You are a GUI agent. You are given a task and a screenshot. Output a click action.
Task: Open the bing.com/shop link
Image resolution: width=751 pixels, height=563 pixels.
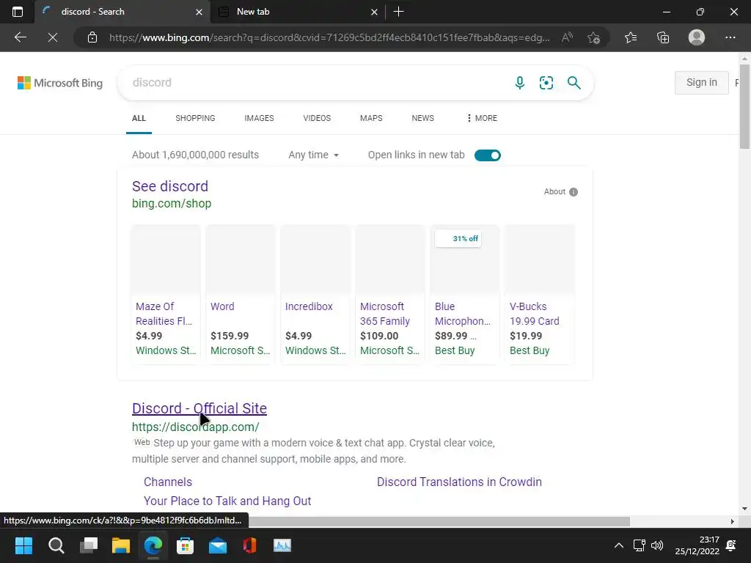(172, 204)
